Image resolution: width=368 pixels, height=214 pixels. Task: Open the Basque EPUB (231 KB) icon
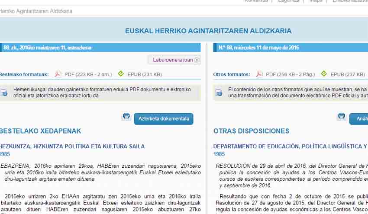(x=121, y=74)
